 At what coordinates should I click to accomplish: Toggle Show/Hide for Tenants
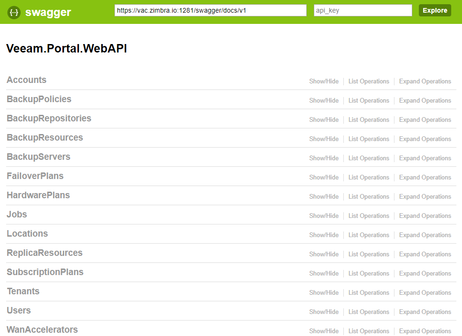pos(324,293)
